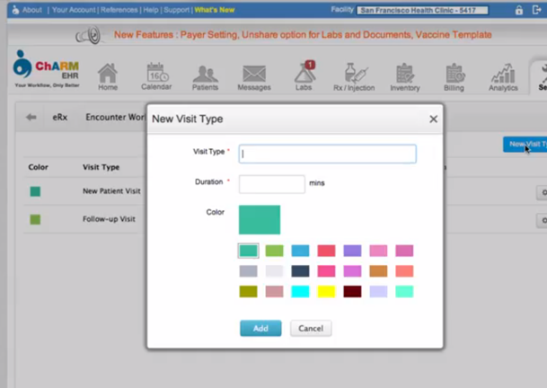Select the hot pink swatch in second row

coord(326,271)
